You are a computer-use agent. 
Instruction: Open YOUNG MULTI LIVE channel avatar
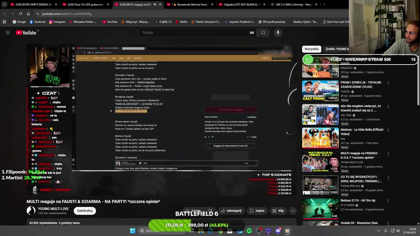pyautogui.click(x=31, y=211)
